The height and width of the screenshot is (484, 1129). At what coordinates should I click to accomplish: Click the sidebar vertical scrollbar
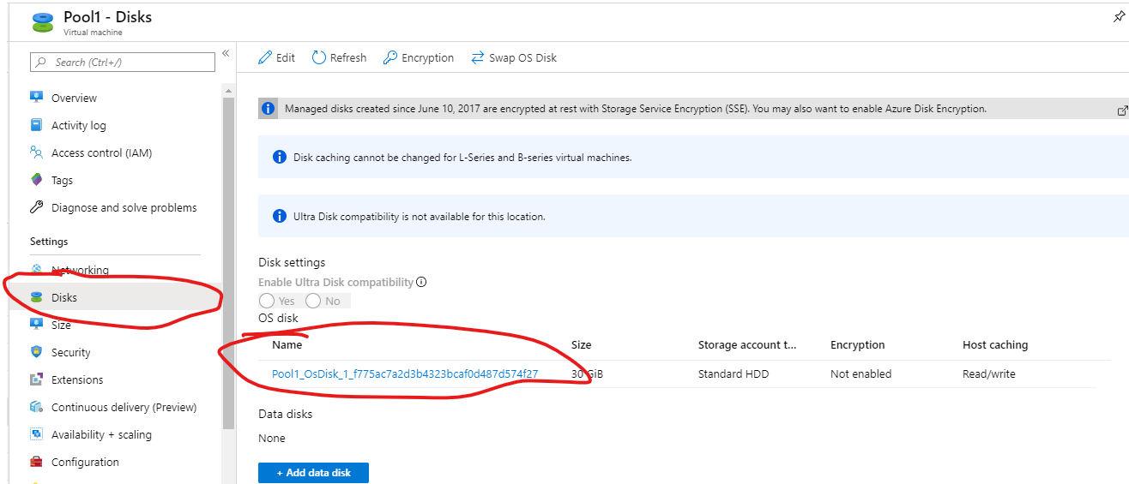[x=228, y=257]
